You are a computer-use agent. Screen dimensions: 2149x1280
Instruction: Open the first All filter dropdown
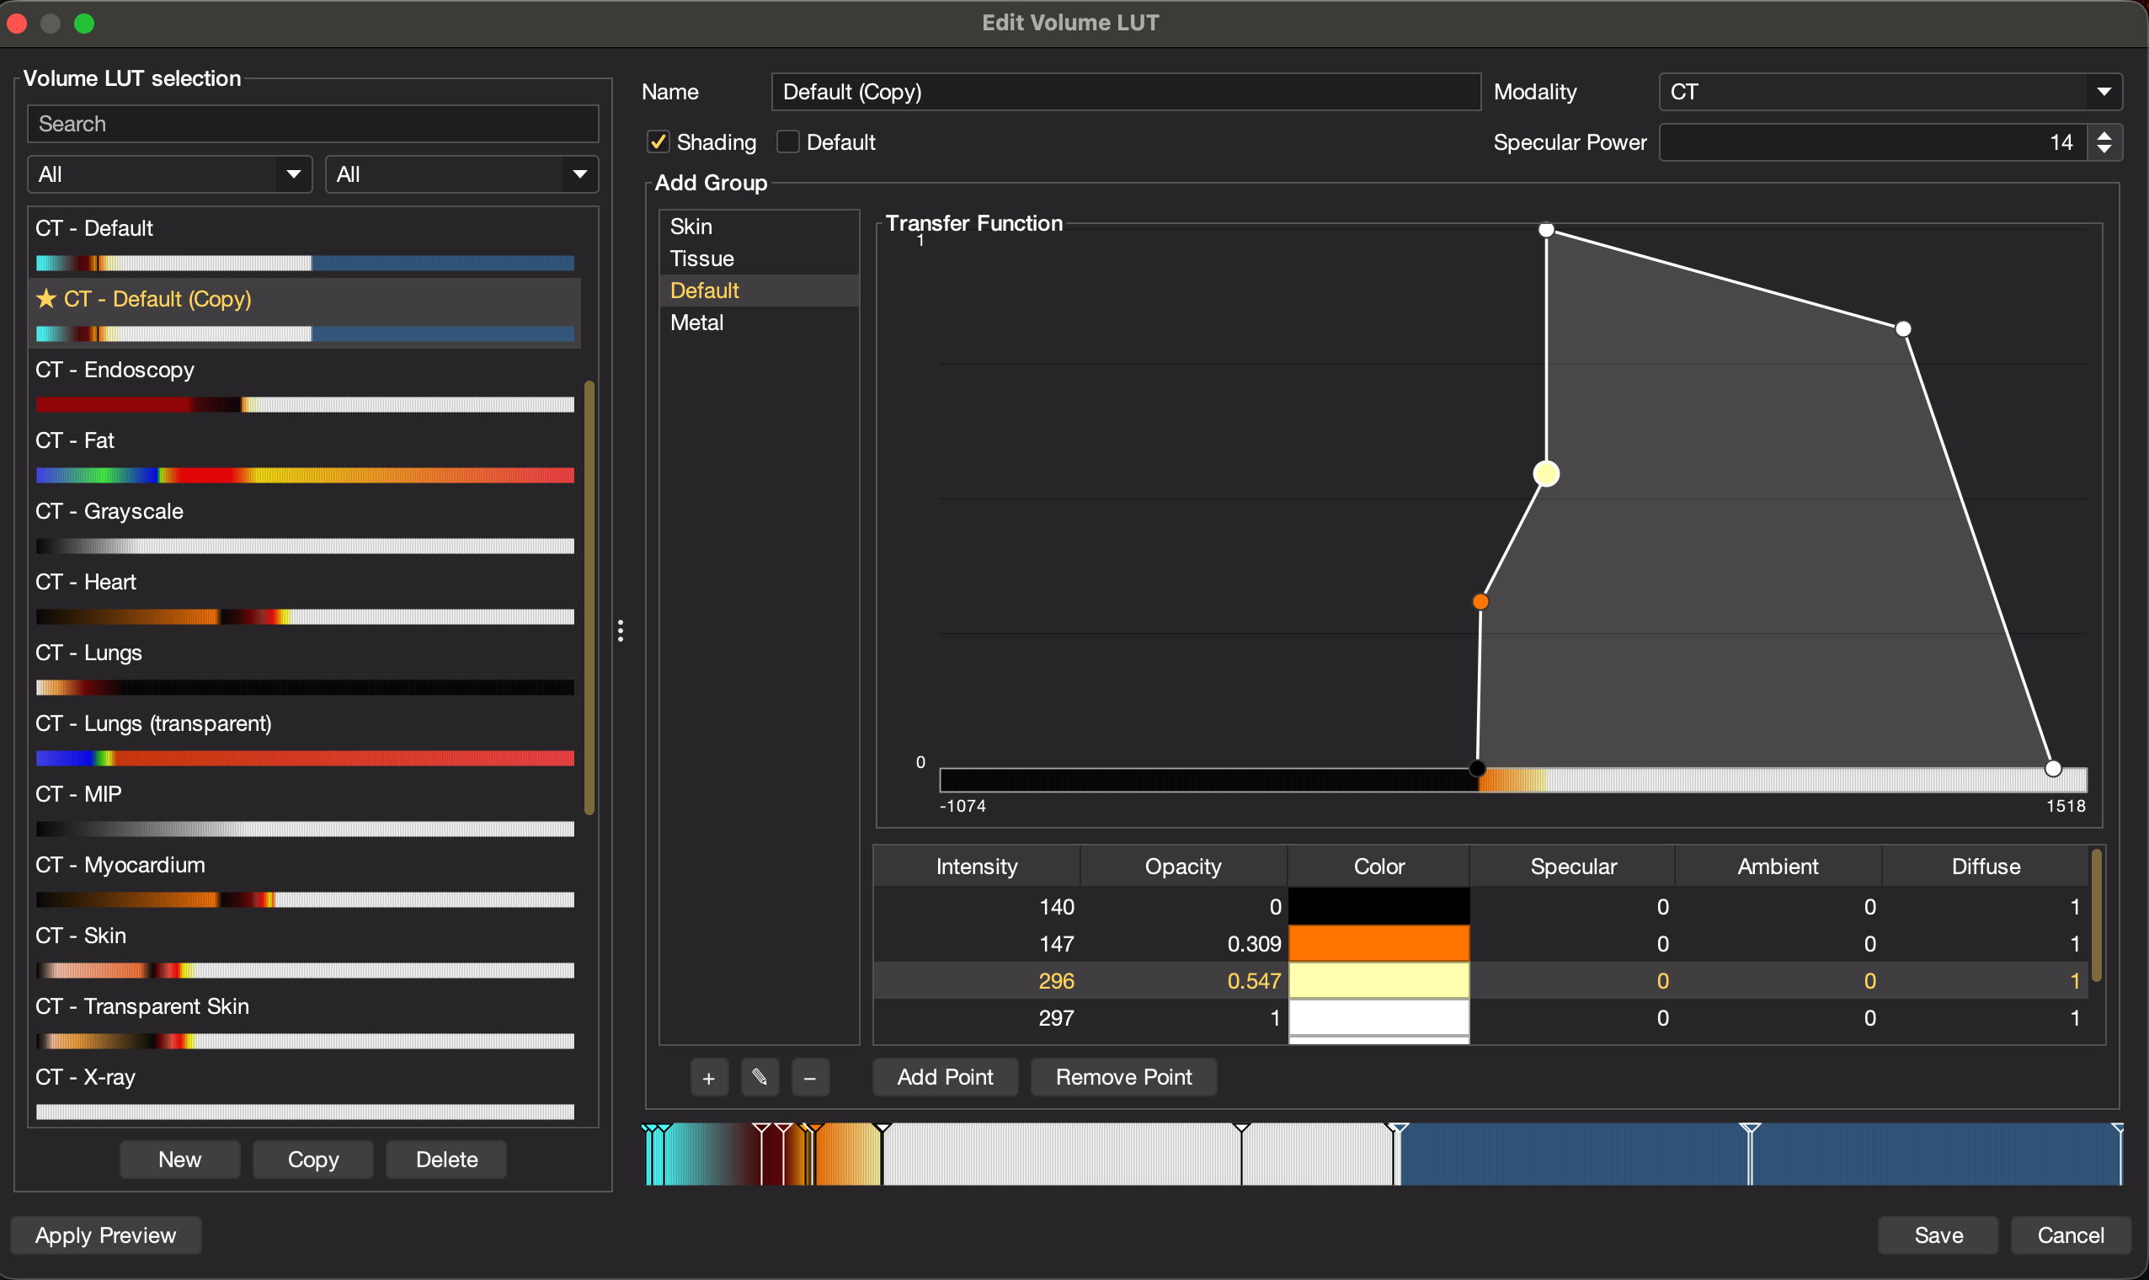(170, 174)
